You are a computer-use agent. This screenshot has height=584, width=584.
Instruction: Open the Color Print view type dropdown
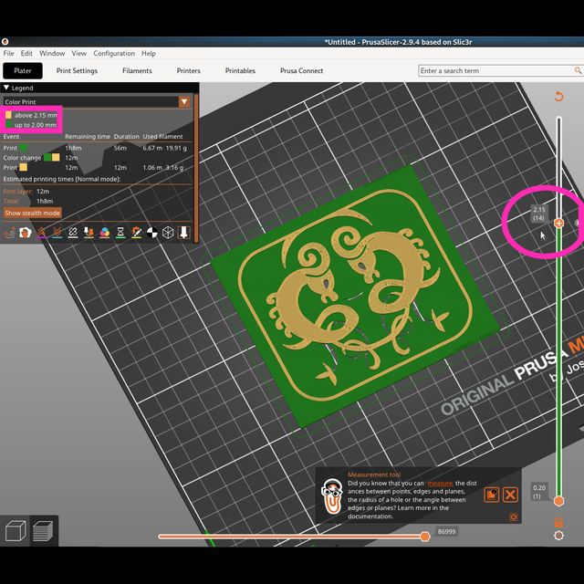(184, 101)
